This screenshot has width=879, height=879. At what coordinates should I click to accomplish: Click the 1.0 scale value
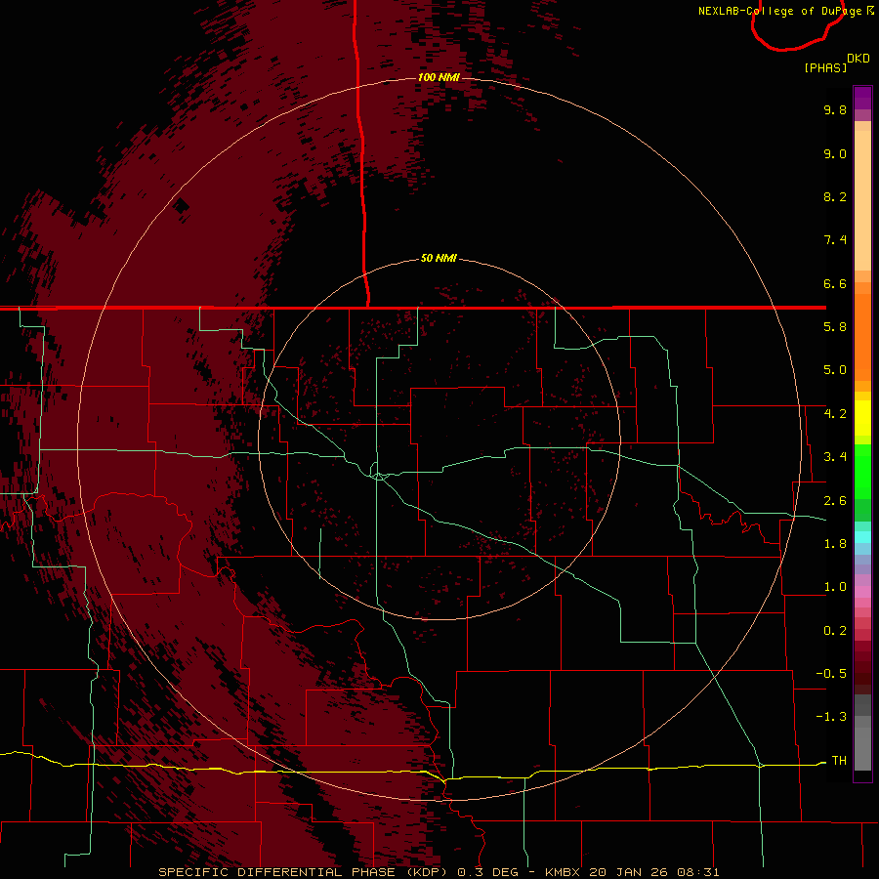[x=835, y=587]
